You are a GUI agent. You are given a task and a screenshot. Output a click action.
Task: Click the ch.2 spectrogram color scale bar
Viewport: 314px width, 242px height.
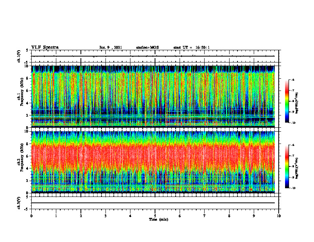click(287, 166)
